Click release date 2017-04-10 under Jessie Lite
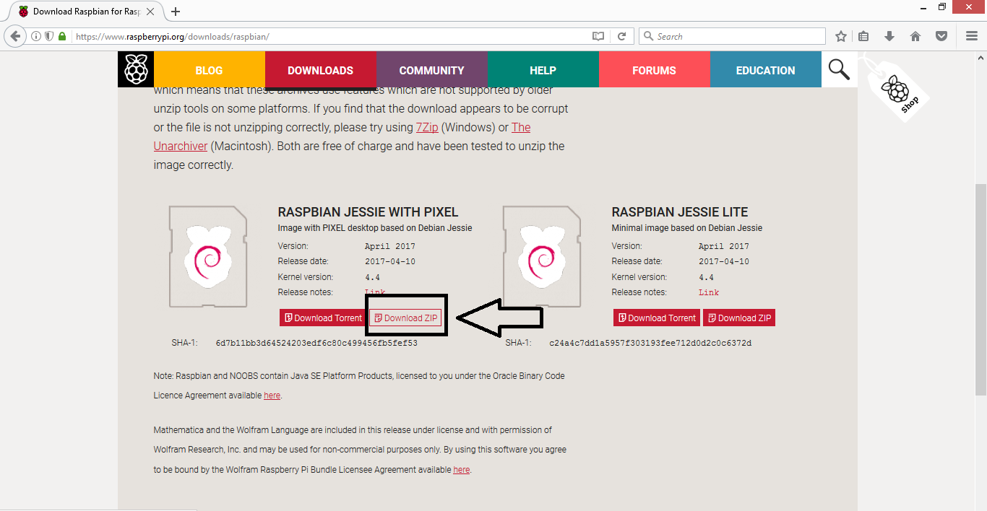Viewport: 987px width, 511px height. pos(724,261)
